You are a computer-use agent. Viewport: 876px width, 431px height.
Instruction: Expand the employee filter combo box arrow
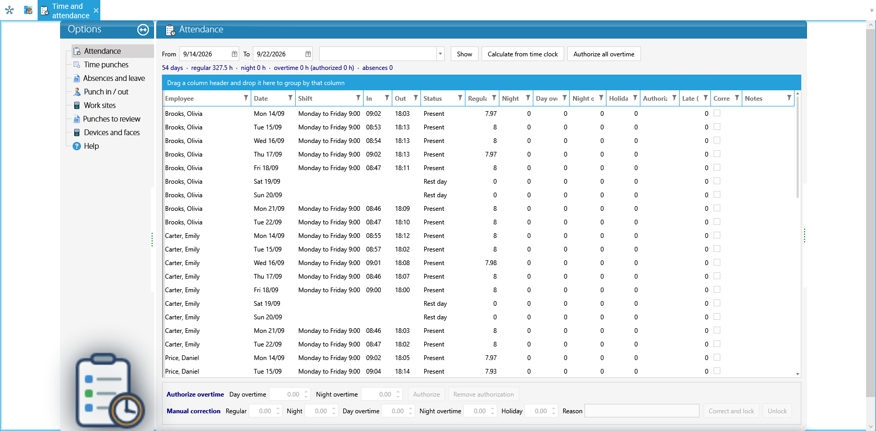pyautogui.click(x=440, y=54)
